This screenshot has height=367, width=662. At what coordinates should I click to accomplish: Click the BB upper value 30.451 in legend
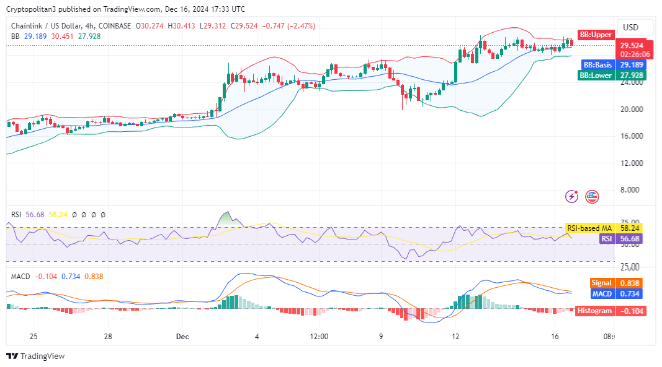tap(62, 37)
